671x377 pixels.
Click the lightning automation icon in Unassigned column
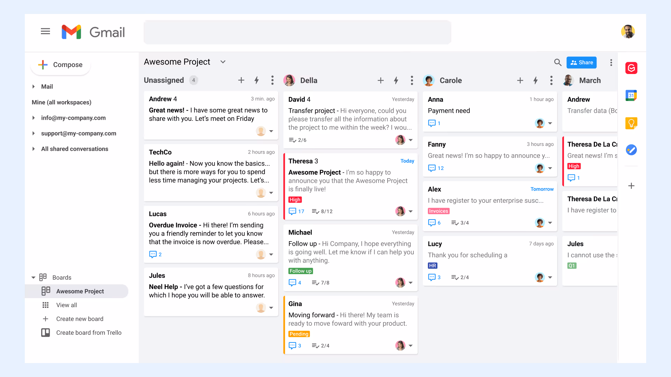coord(257,80)
